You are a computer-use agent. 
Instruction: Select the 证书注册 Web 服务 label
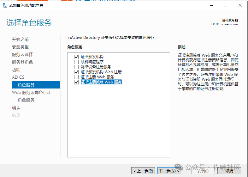(x=97, y=77)
